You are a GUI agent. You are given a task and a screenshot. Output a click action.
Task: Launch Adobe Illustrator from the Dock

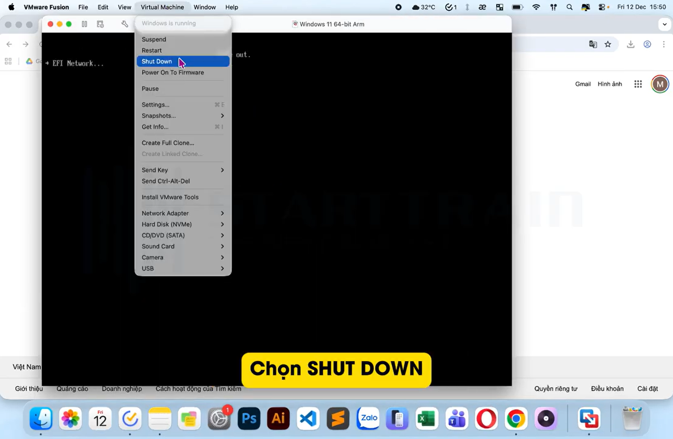pos(278,418)
